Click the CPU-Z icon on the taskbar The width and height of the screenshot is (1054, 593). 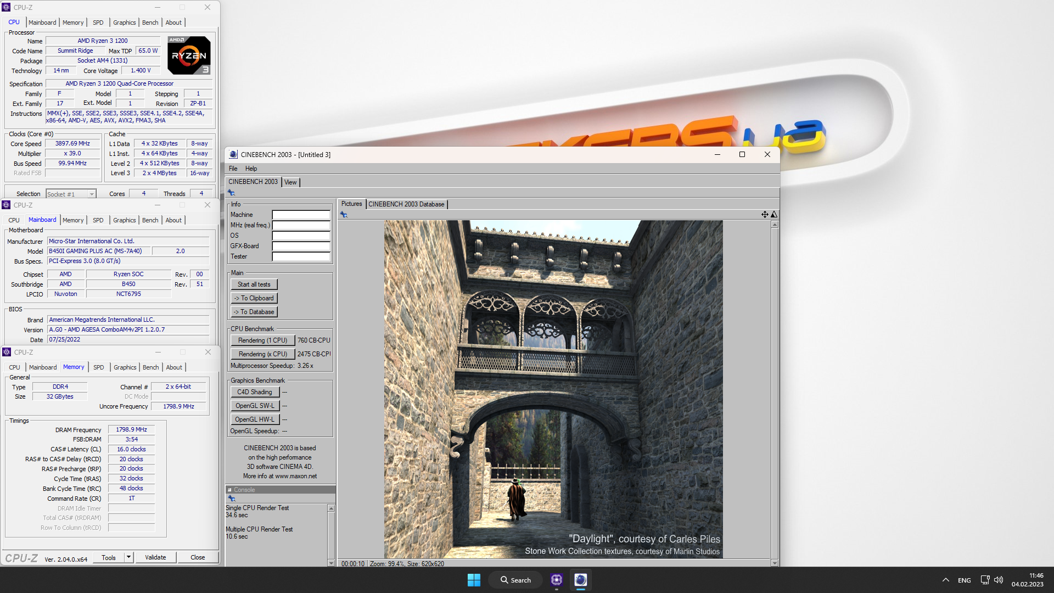[x=557, y=580]
